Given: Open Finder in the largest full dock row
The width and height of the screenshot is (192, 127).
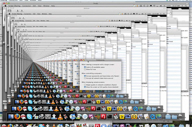Looking at the screenshot, I should click(11, 117).
